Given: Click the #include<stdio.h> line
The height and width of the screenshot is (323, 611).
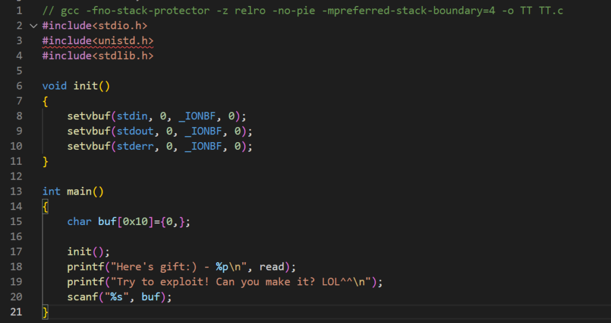Looking at the screenshot, I should click(95, 26).
